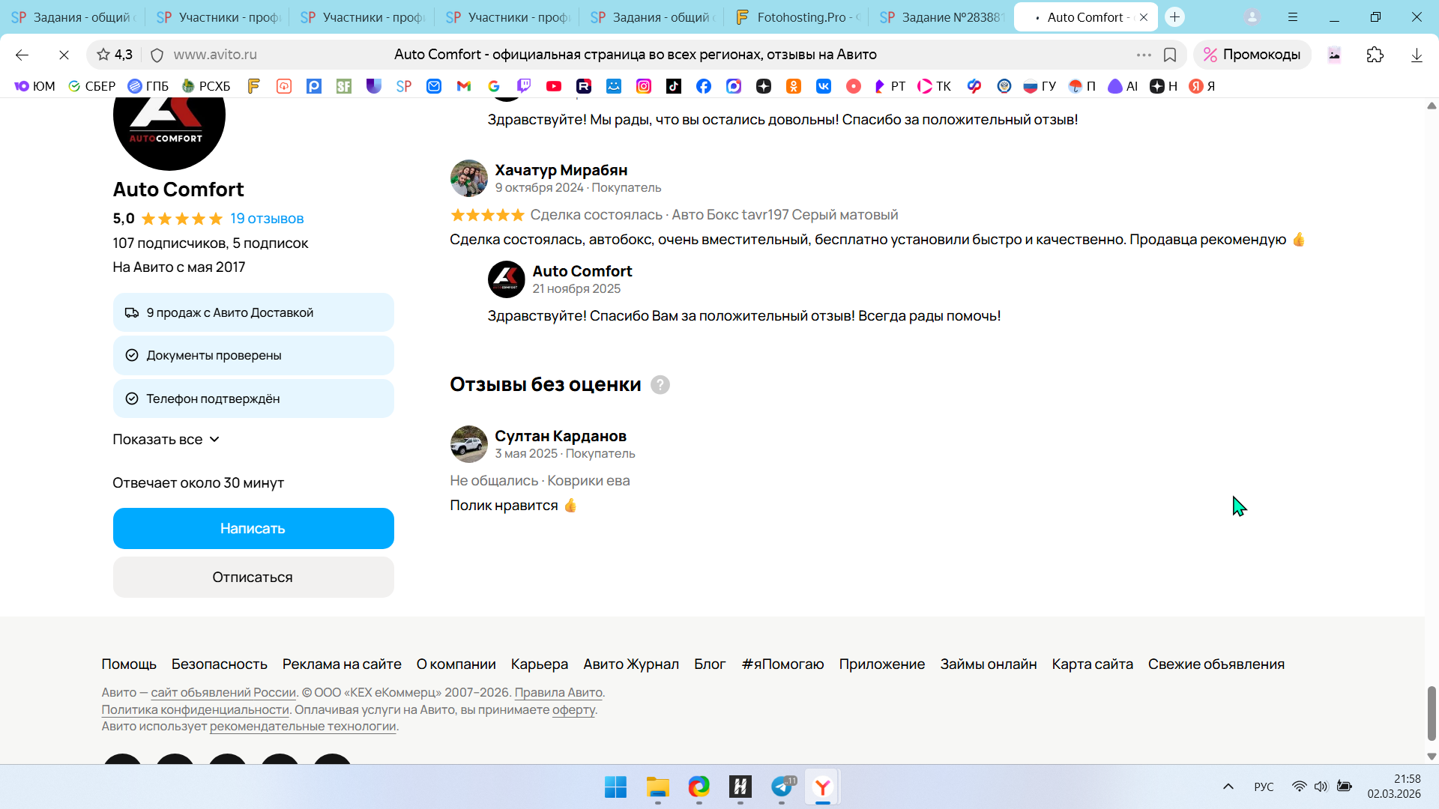Click the question mark next to Отзывы без оценки

660,384
